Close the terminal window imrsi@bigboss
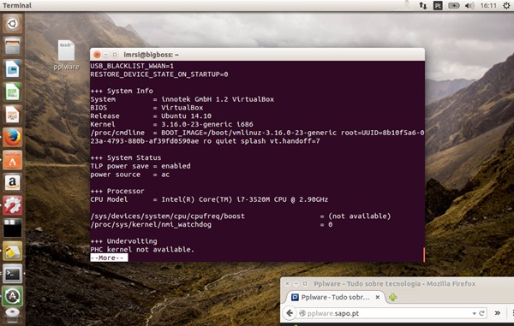The width and height of the screenshot is (514, 326). coord(97,55)
